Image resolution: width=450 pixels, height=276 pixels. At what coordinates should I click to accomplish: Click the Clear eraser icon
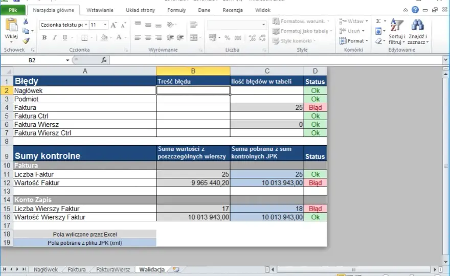[x=378, y=41]
